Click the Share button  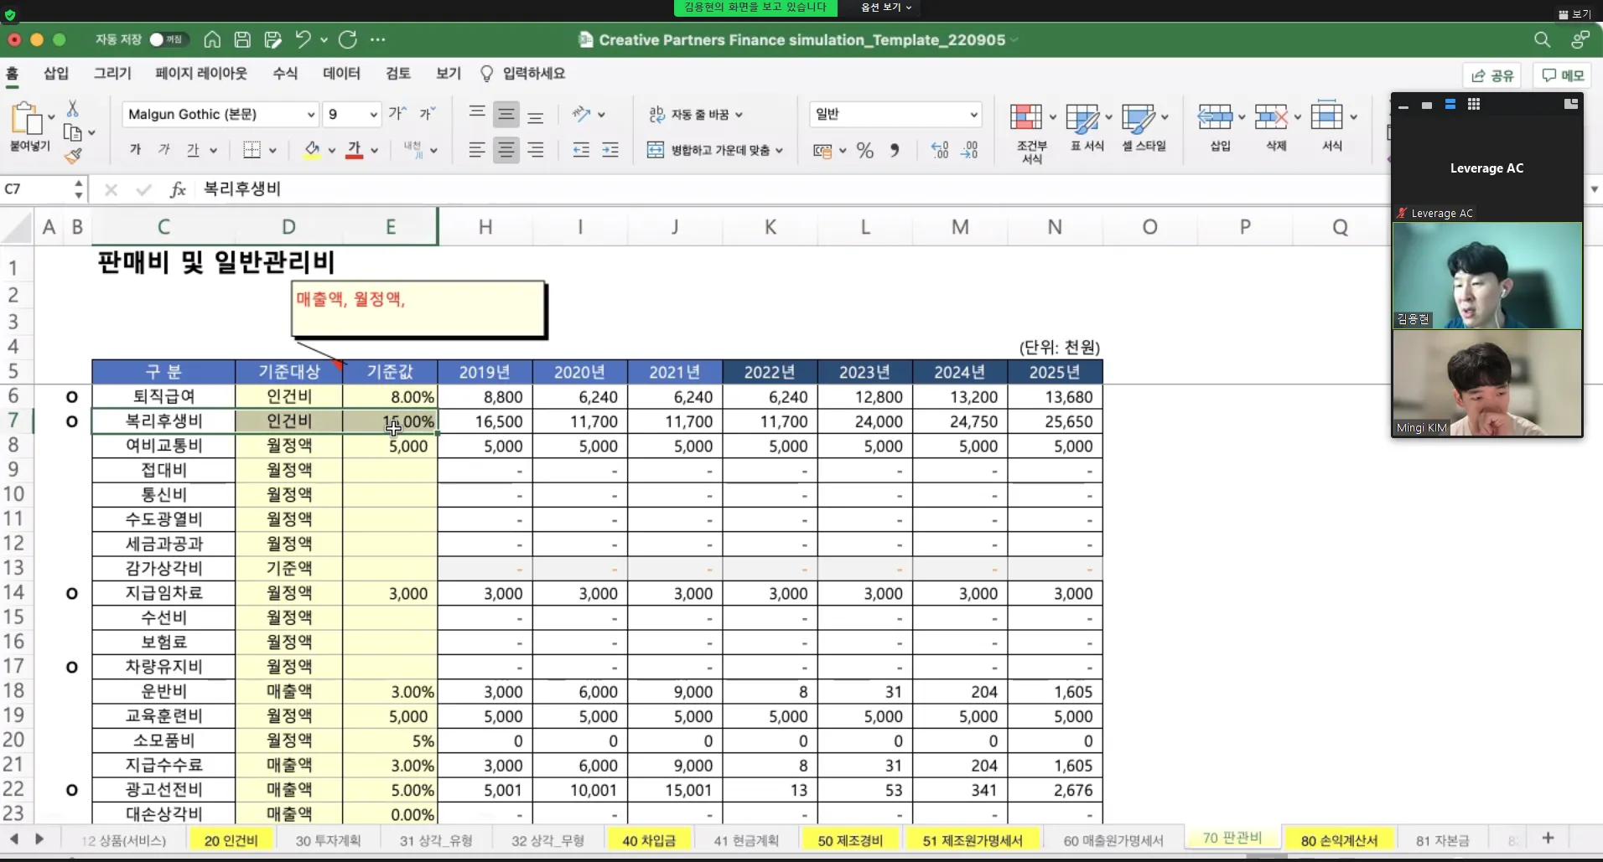click(1492, 75)
